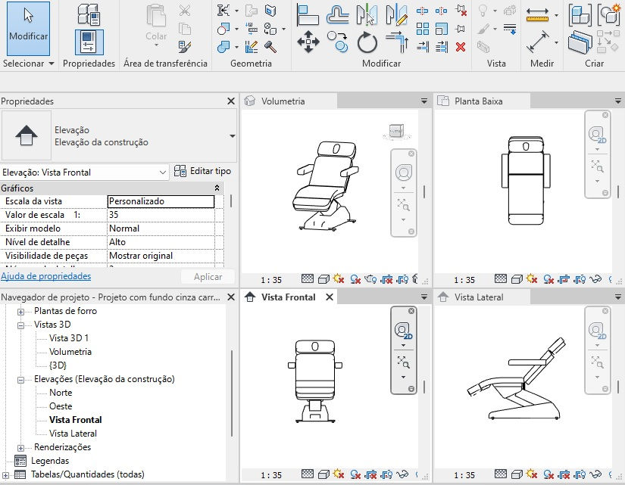Select Trim/Extend Multiple Elements tool
Image resolution: width=625 pixels, height=485 pixels.
441,47
